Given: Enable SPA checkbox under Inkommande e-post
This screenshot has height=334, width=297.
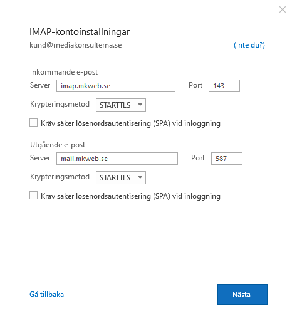Looking at the screenshot, I should coord(33,123).
